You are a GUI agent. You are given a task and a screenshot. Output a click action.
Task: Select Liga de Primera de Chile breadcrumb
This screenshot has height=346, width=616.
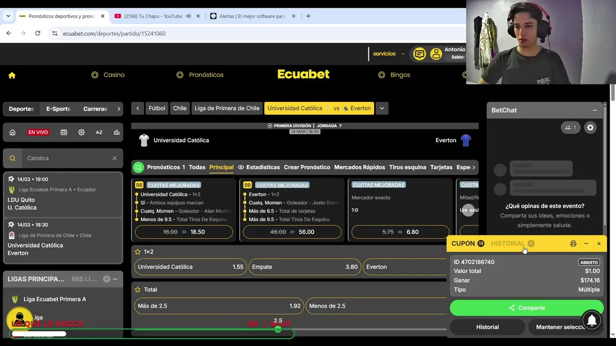(x=227, y=108)
